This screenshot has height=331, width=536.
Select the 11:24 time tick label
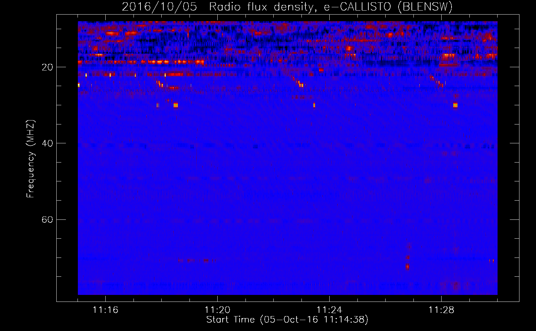[330, 310]
